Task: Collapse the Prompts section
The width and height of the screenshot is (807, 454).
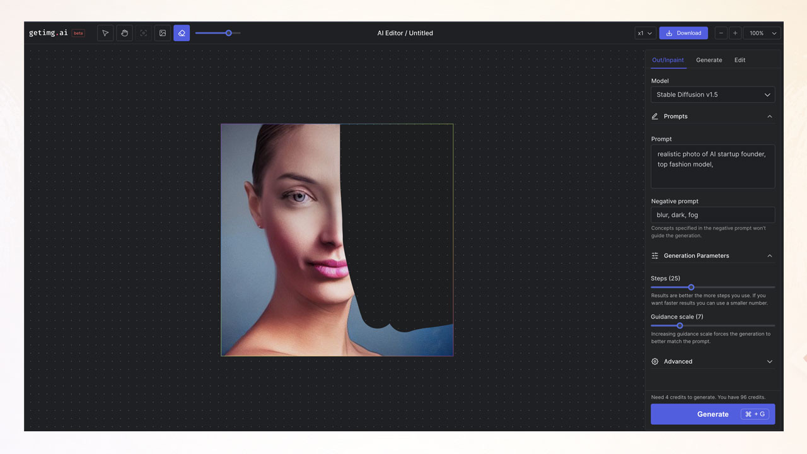Action: click(x=769, y=116)
